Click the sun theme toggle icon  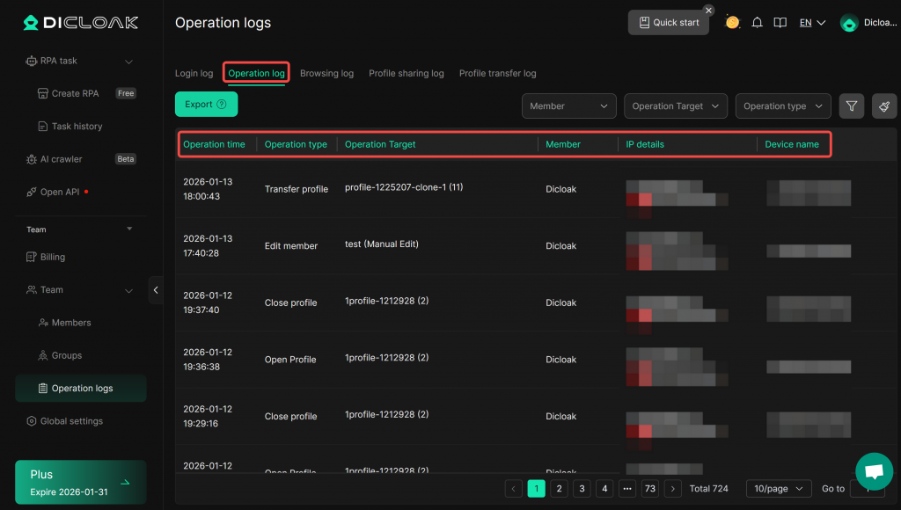coord(732,23)
